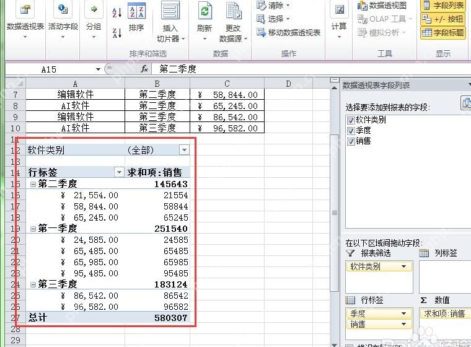Click the split box above scrollbar
This screenshot has width=471, height=347.
click(x=334, y=80)
